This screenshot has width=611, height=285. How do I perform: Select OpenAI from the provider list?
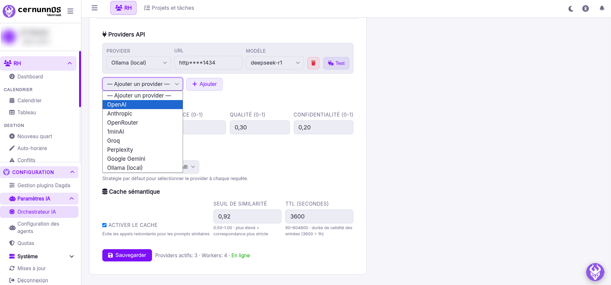pyautogui.click(x=143, y=105)
